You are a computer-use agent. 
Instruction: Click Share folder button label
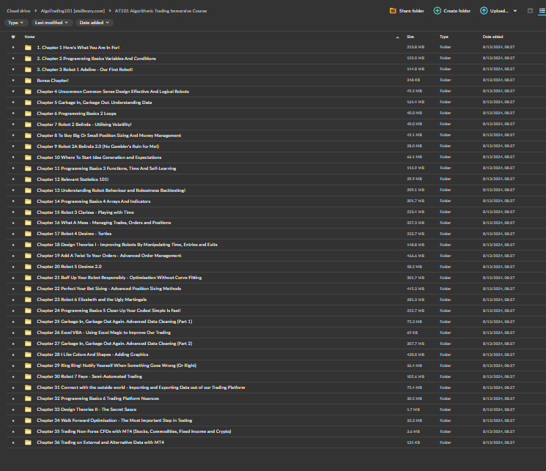(411, 11)
